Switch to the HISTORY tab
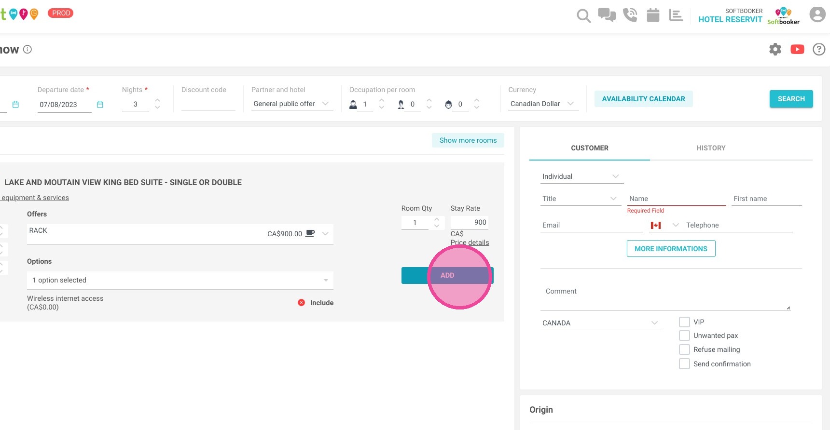830x430 pixels. 711,148
